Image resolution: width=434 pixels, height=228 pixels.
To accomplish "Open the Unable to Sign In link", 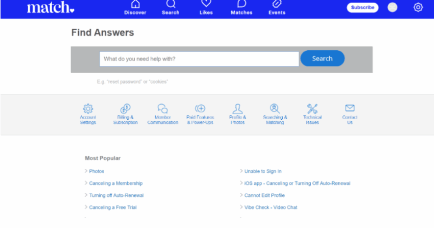I will [x=263, y=171].
